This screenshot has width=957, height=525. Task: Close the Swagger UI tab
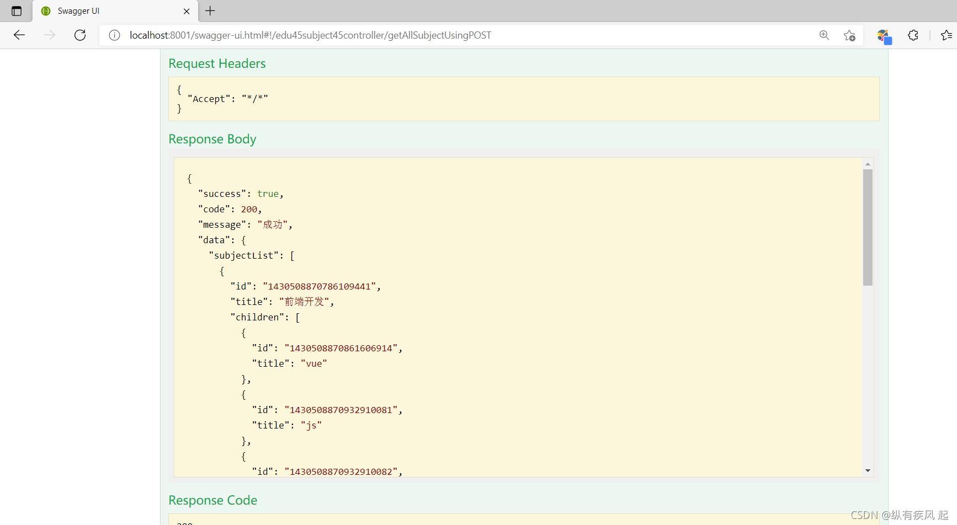(187, 11)
